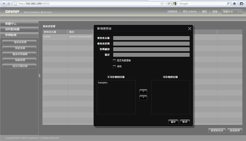Select Samples in the 不可存取的目錄 list
Viewport: 246px width, 141px height.
coord(103,83)
